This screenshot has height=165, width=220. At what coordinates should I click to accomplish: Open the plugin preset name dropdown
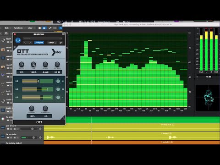(x=43, y=38)
